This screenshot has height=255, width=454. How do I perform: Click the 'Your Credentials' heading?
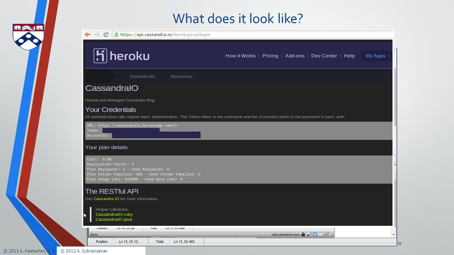tap(111, 109)
